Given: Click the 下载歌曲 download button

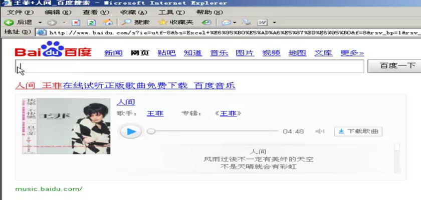Looking at the screenshot, I should (358, 131).
